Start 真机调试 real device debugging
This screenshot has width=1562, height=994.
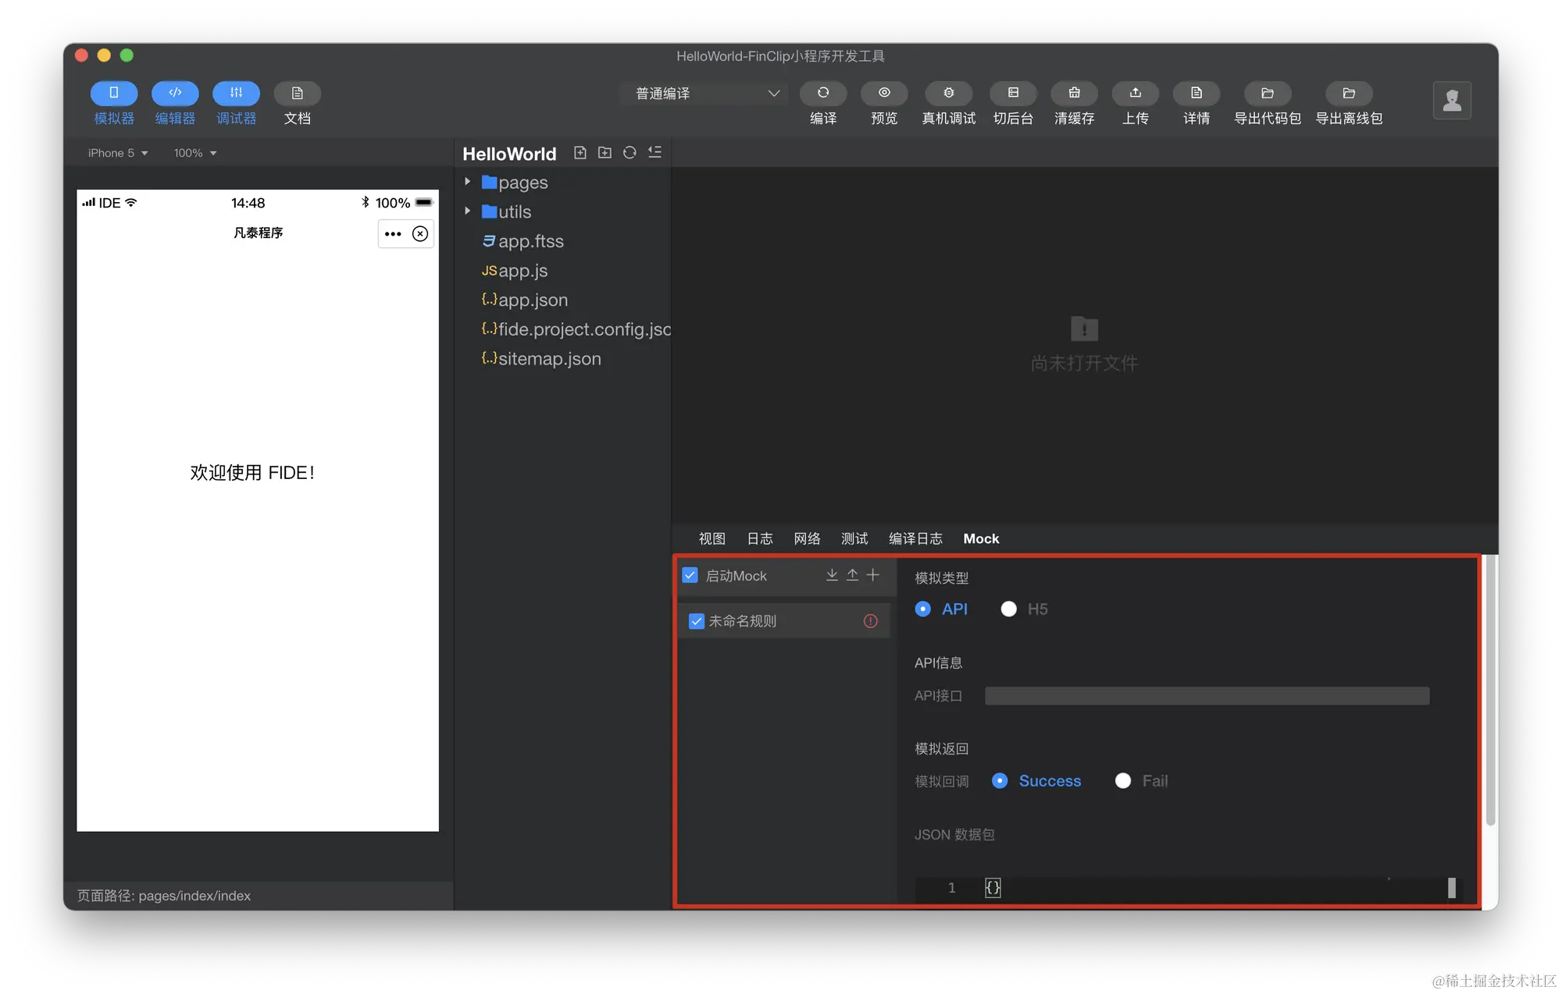click(948, 93)
